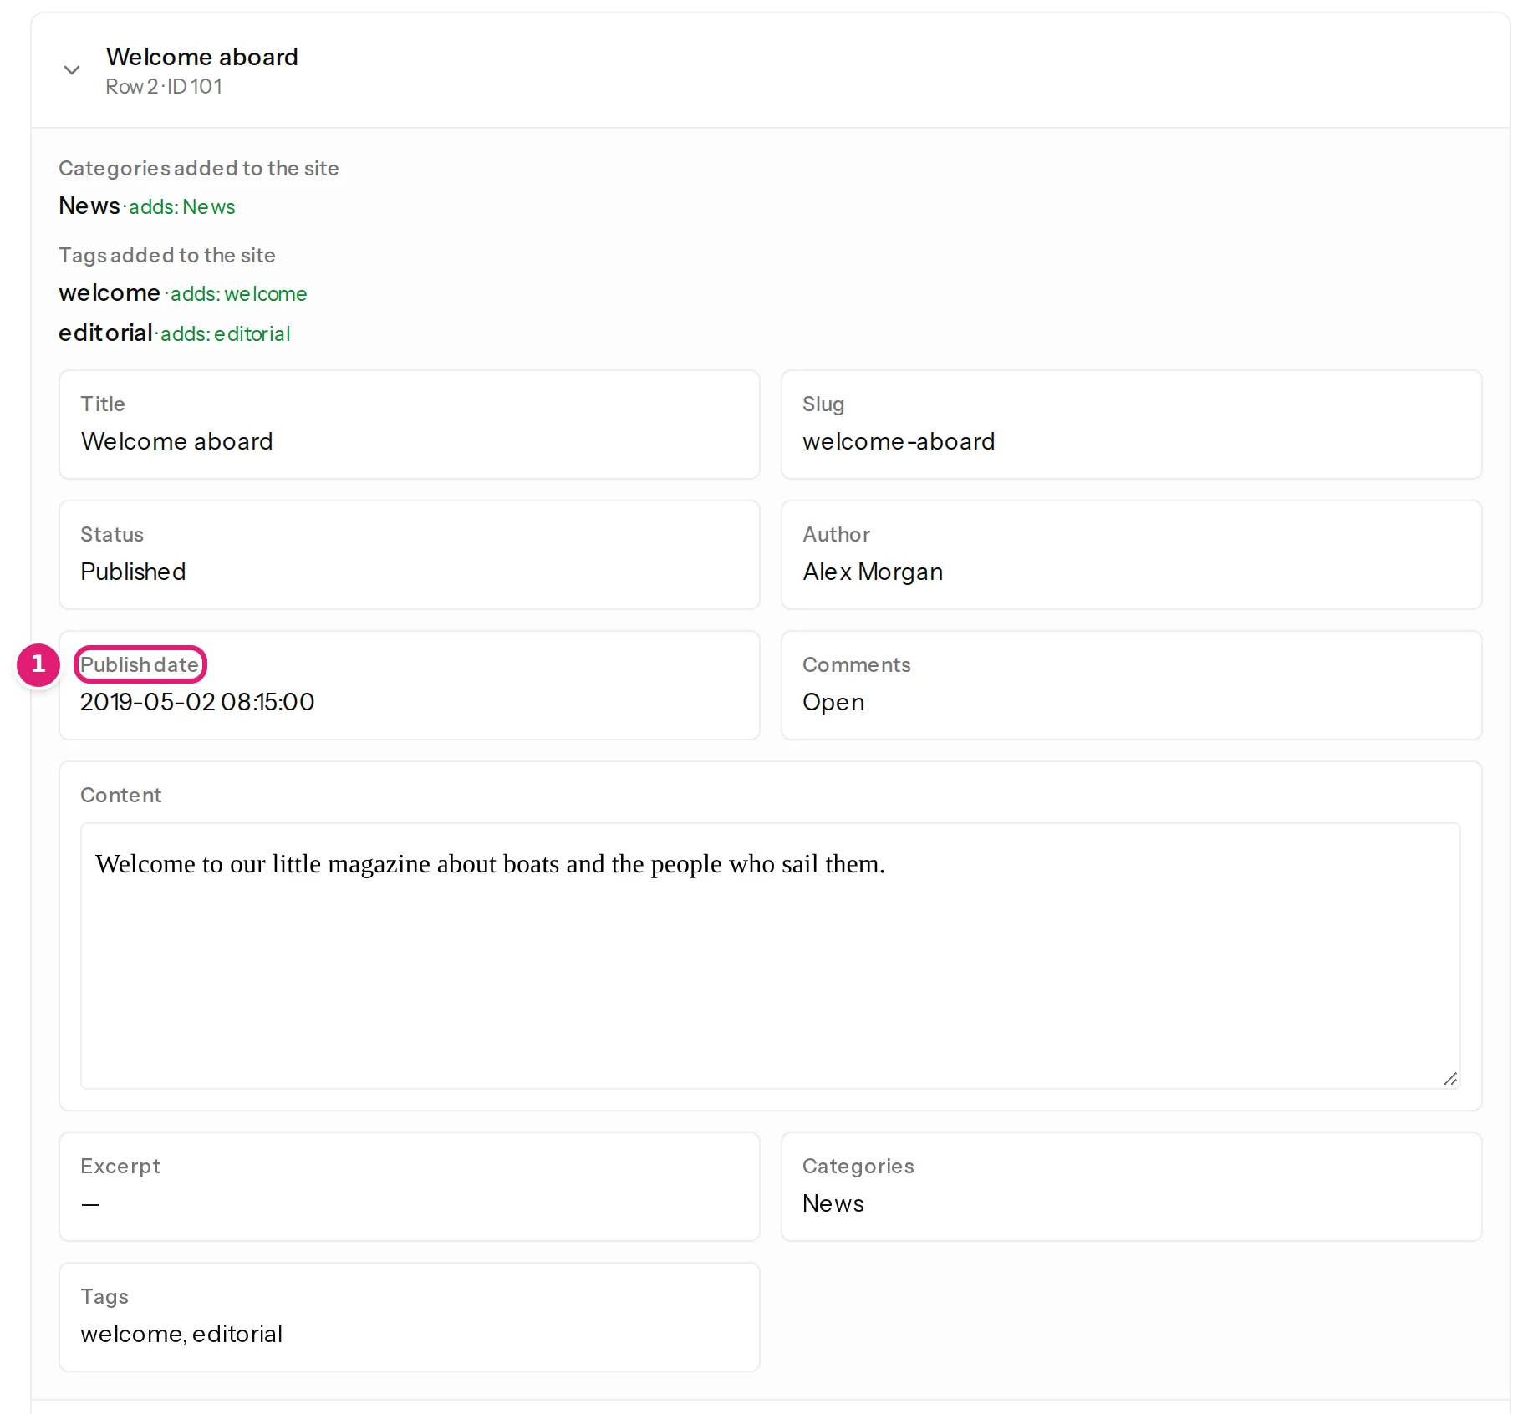Image resolution: width=1523 pixels, height=1414 pixels.
Task: Collapse the Welcome aboard row chevron
Action: point(72,70)
